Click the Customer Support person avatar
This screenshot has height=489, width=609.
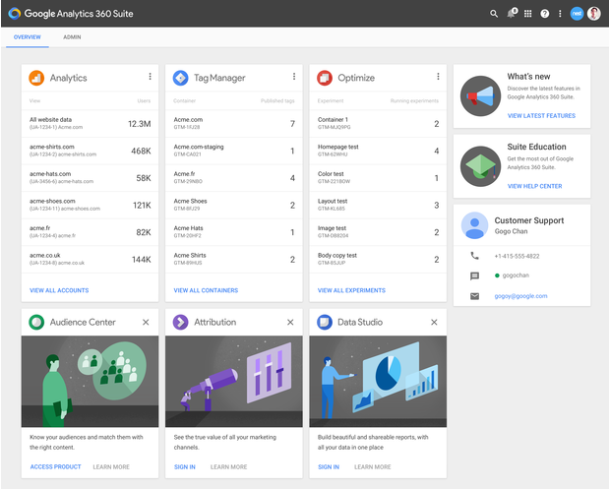[x=474, y=225]
